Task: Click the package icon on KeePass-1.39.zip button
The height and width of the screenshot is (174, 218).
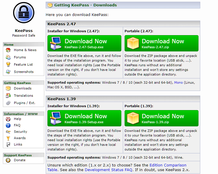Action: (133, 118)
